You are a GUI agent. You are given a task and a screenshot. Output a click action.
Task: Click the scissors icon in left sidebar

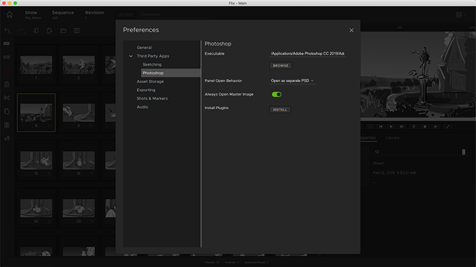[7, 98]
